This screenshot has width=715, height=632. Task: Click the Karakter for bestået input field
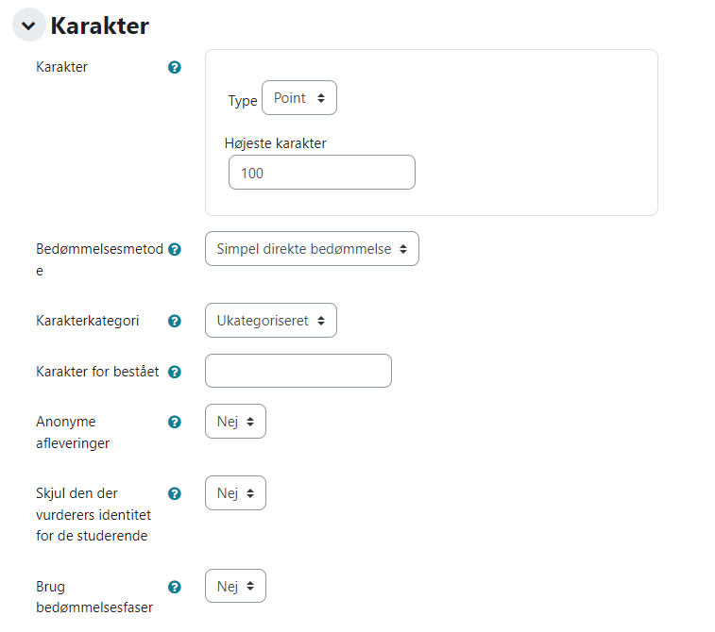(x=298, y=371)
